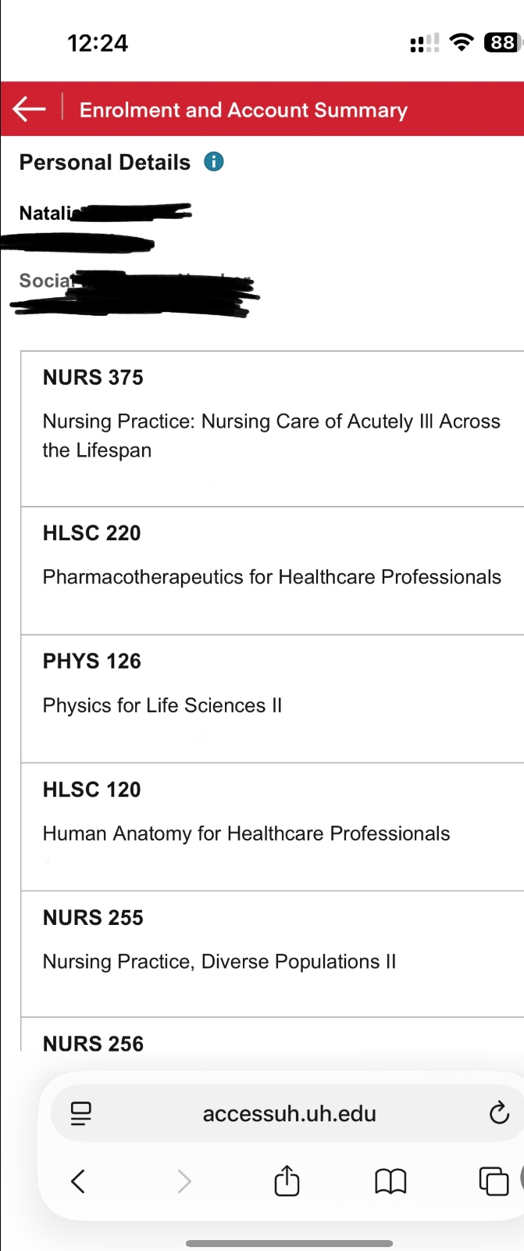Go back with Safari back chevron
Viewport: 524px width, 1251px height.
[78, 1181]
